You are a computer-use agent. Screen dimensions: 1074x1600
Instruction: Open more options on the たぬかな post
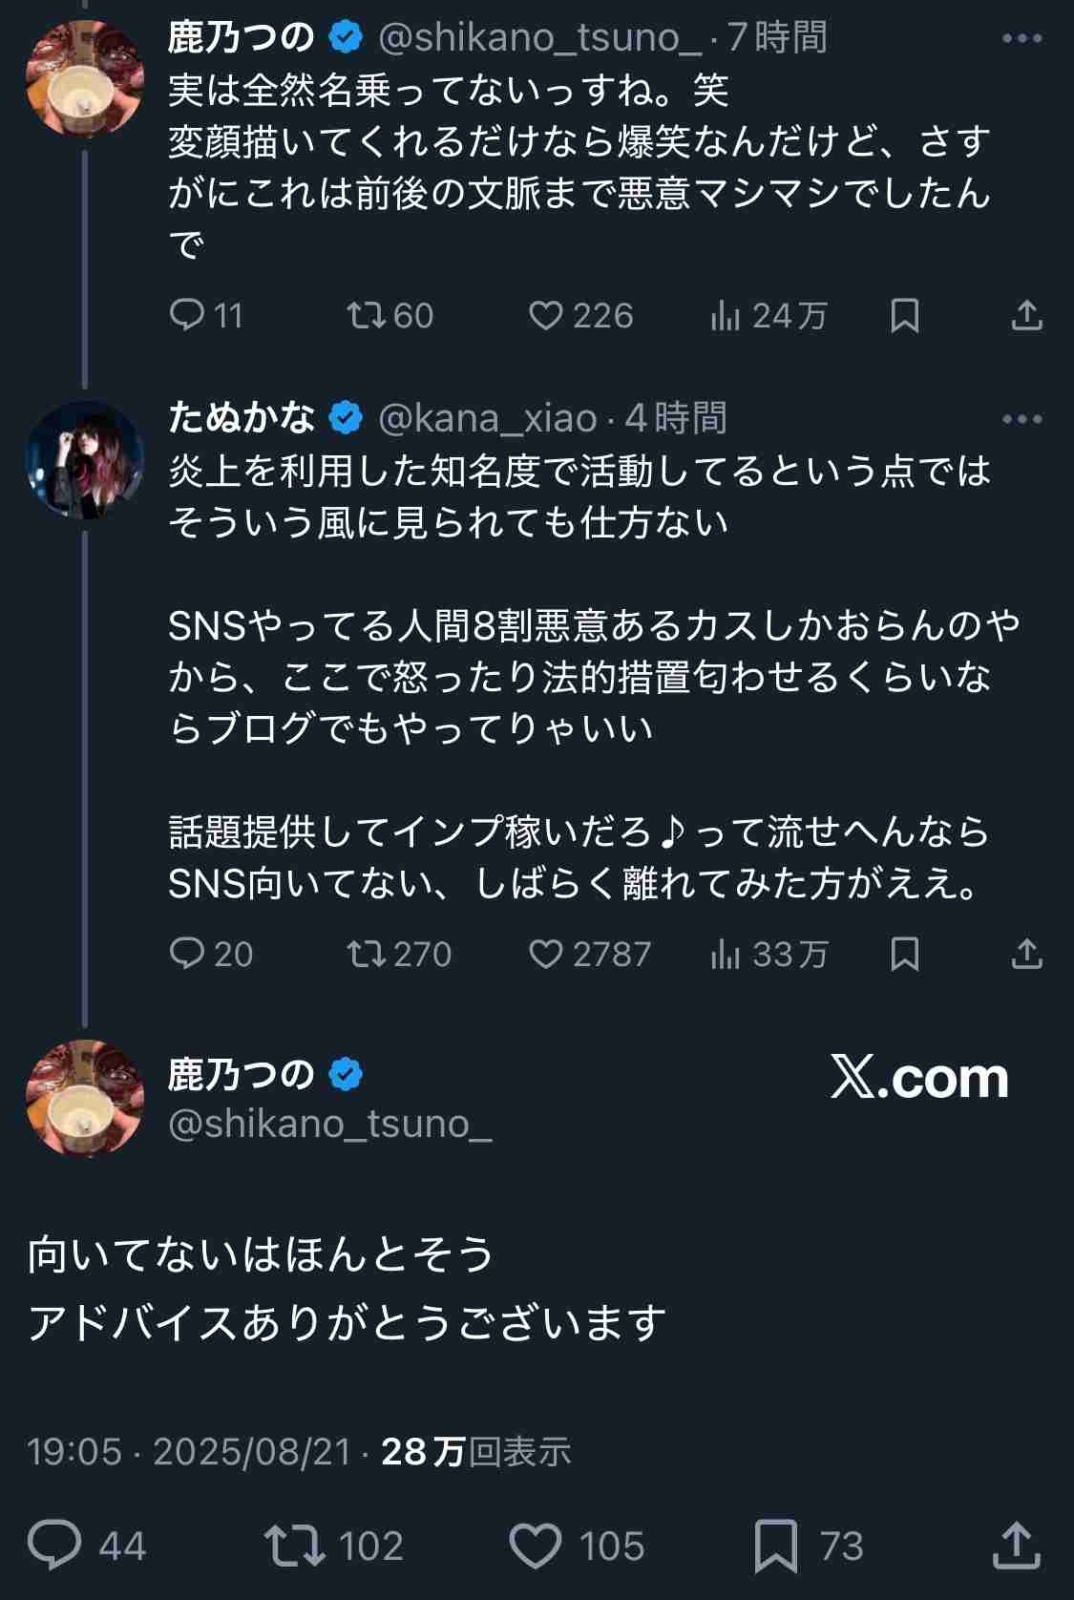click(x=1022, y=419)
